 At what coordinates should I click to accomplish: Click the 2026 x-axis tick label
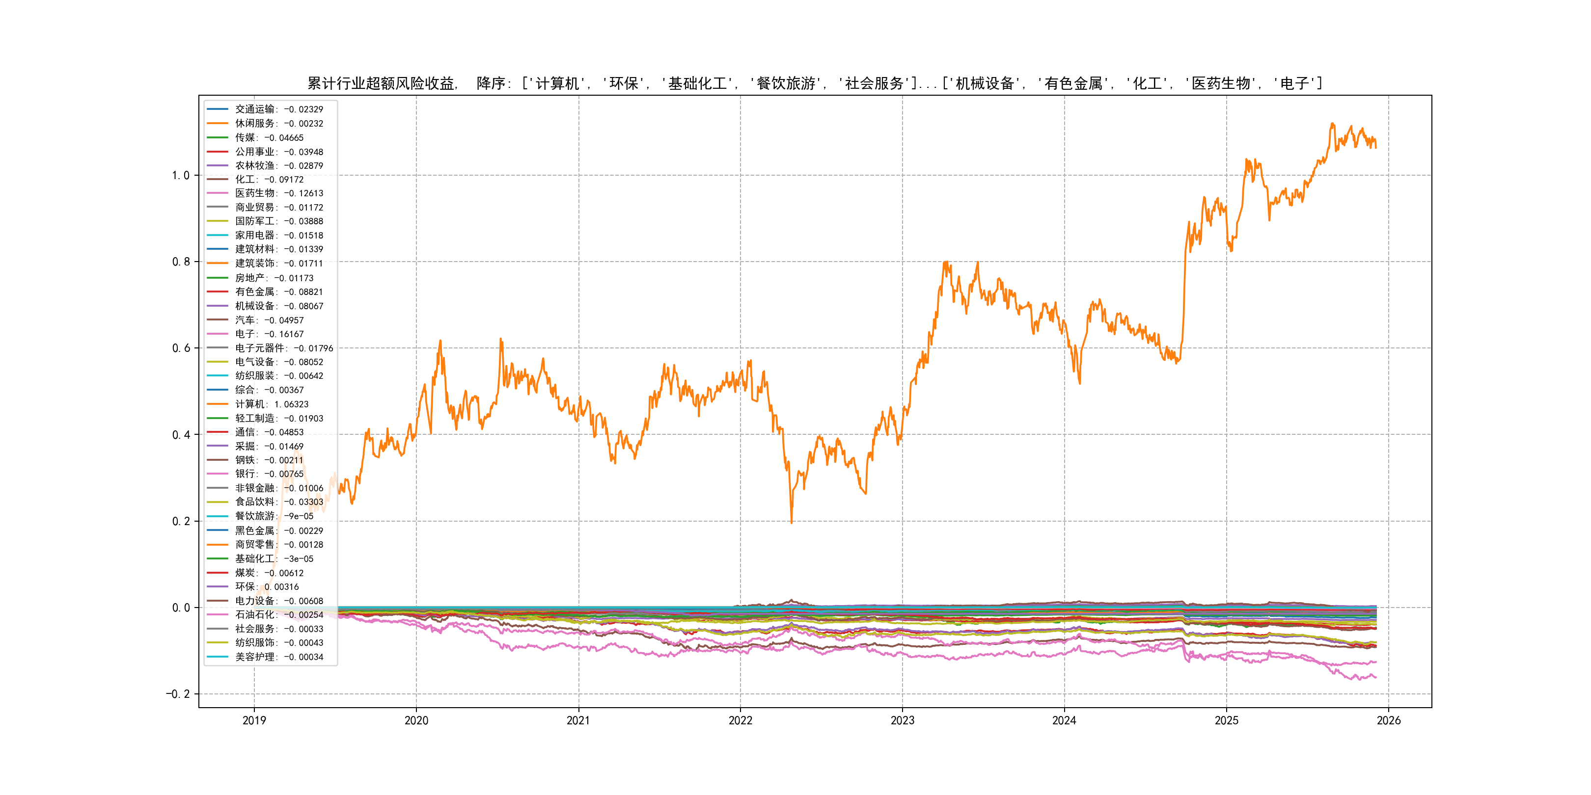pyautogui.click(x=1388, y=720)
